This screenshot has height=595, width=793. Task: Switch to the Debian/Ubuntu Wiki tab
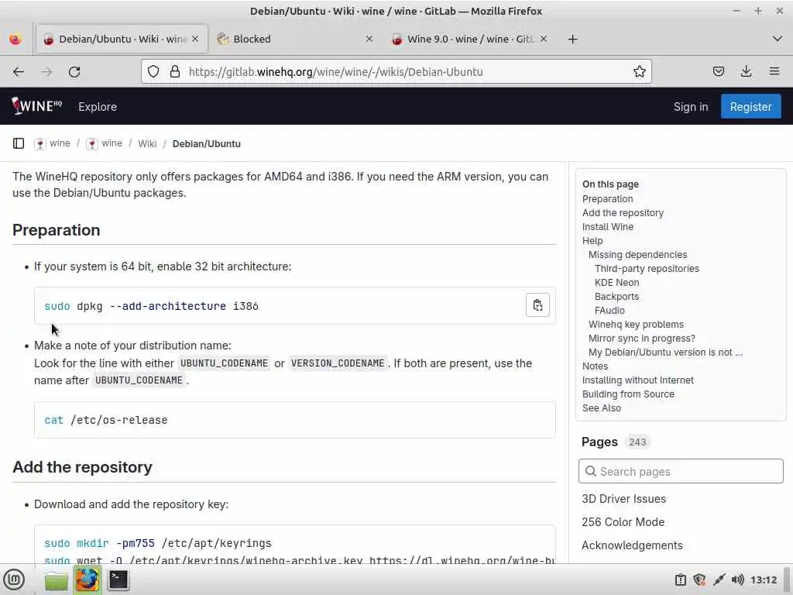(x=122, y=39)
